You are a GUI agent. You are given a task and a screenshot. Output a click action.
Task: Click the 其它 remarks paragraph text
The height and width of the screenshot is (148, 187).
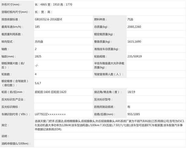coord(109,125)
